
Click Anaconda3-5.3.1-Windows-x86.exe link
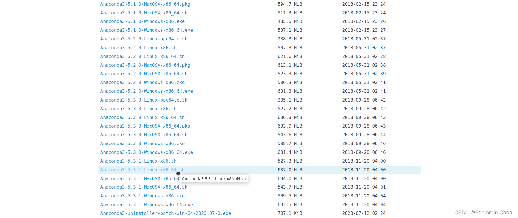pos(142,196)
